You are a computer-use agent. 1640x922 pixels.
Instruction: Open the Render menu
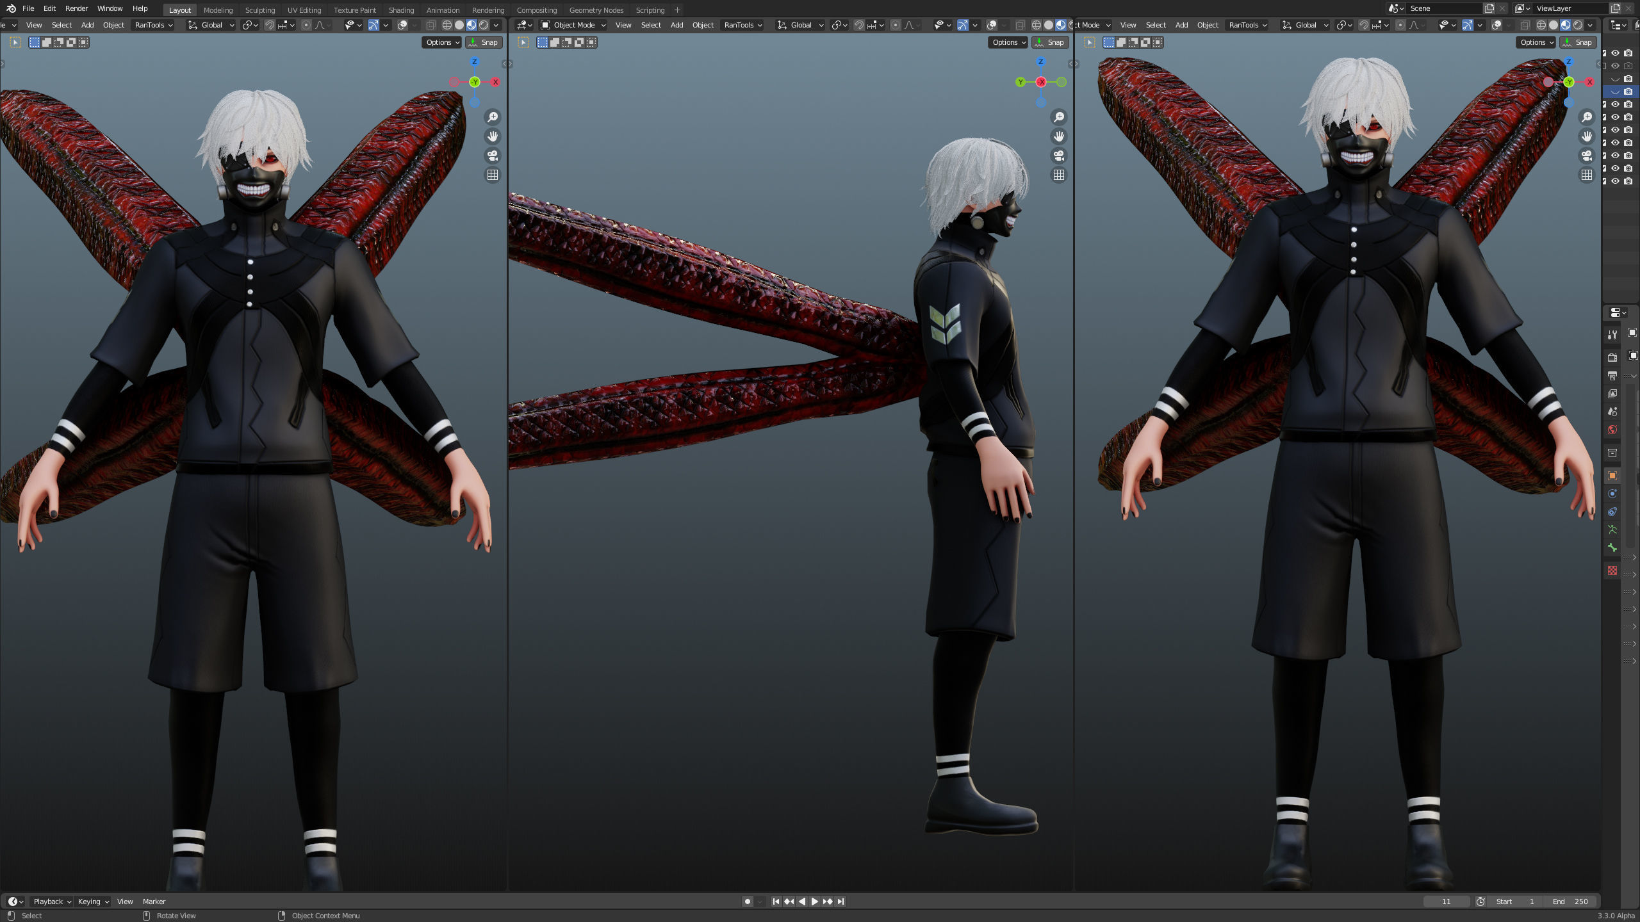(76, 8)
